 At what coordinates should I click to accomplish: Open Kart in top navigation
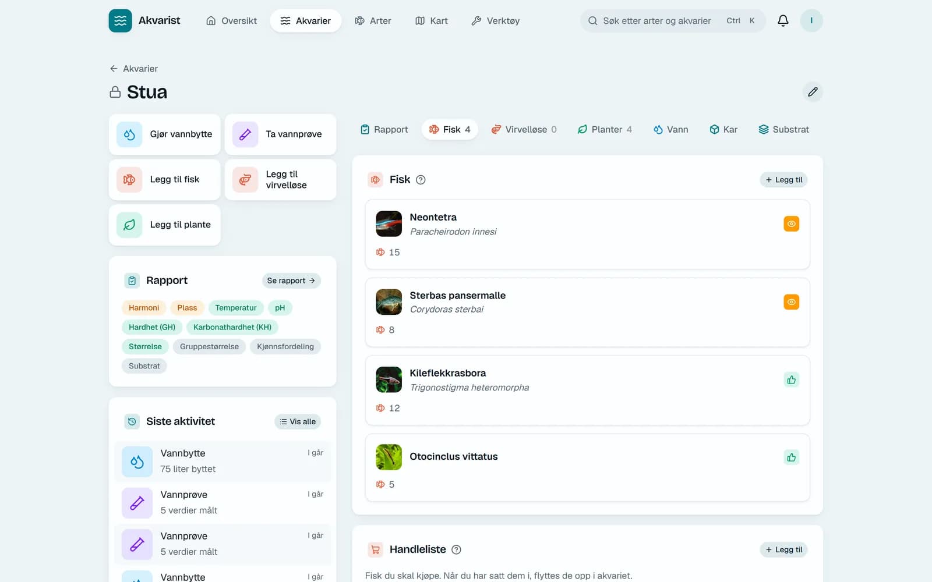pos(432,21)
